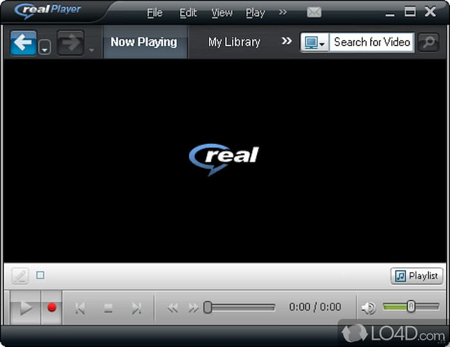The image size is (450, 347).
Task: Open the File menu
Action: (x=155, y=13)
